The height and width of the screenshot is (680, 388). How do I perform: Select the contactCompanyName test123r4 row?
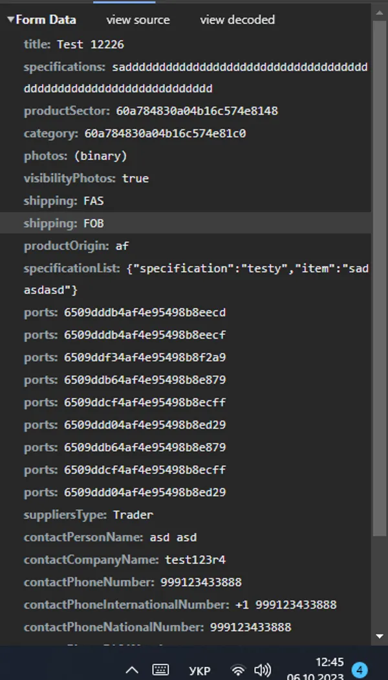[x=186, y=560]
